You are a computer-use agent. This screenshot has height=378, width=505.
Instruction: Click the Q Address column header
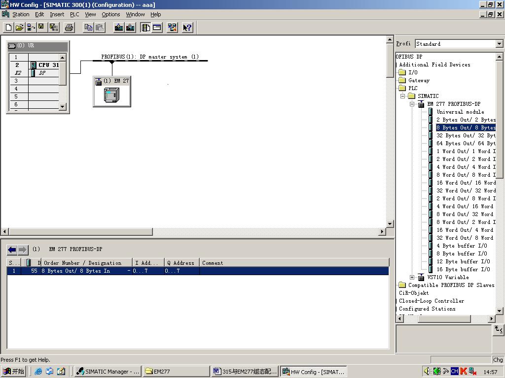tap(181, 263)
